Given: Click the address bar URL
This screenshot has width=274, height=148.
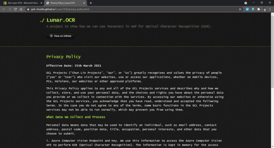Looking at the screenshot, I should tap(60, 9).
